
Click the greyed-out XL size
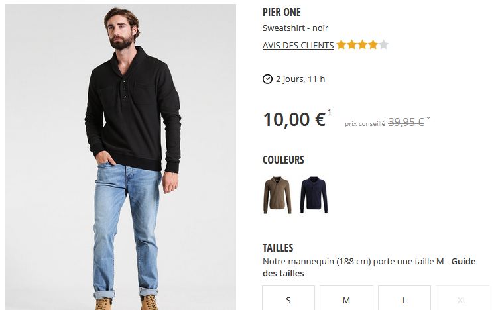[462, 299]
